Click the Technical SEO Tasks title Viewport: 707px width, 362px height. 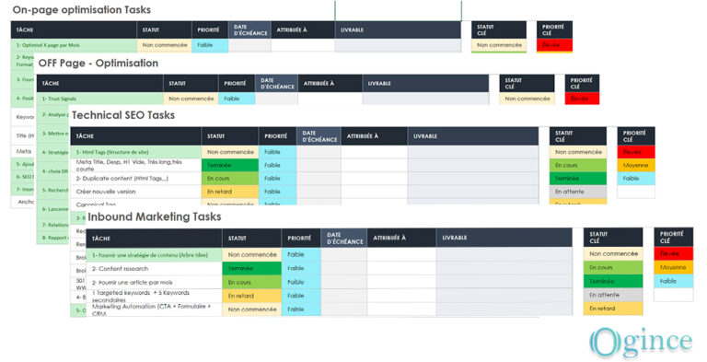pos(123,115)
